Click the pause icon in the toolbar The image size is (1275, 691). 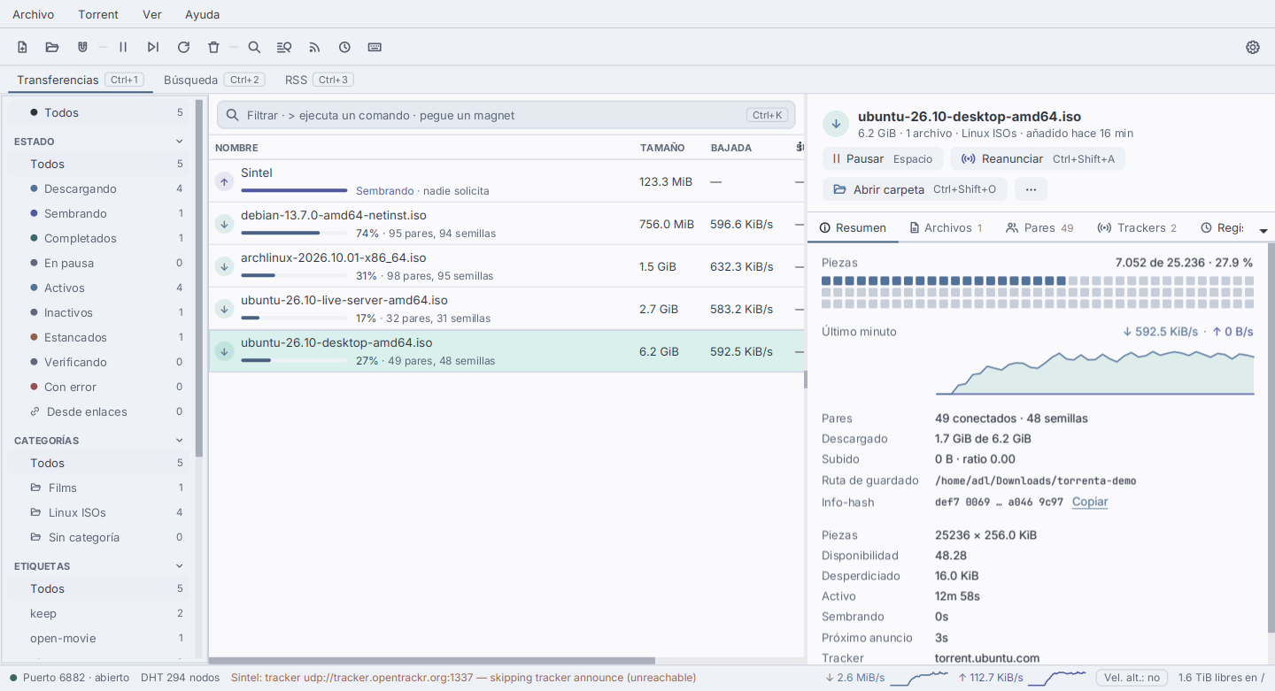click(123, 47)
